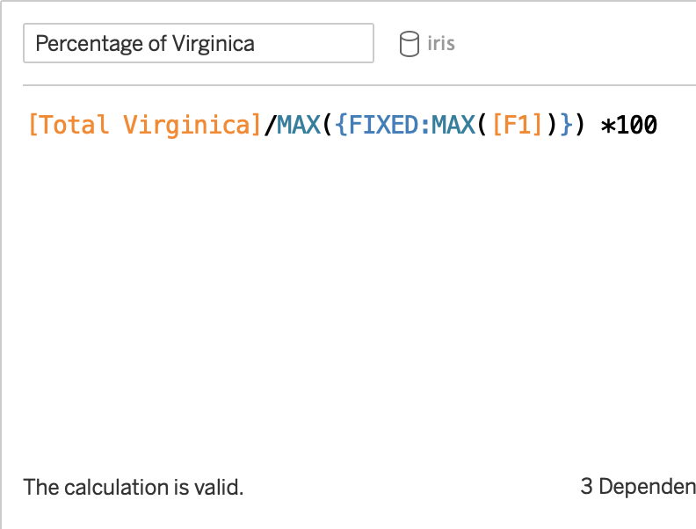Click the asterisk multiplication operator
The height and width of the screenshot is (529, 696).
pos(607,126)
